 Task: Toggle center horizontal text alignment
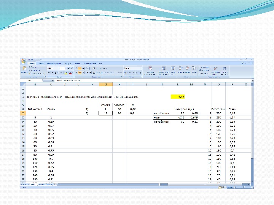click(80, 73)
